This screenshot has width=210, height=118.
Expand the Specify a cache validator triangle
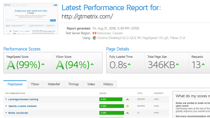coord(6,106)
